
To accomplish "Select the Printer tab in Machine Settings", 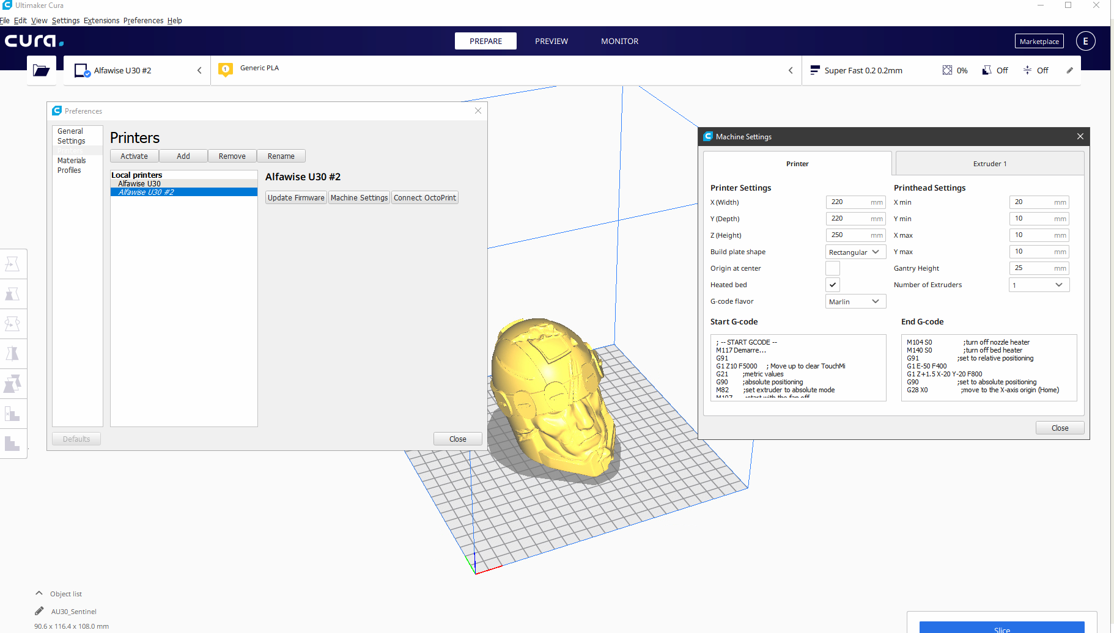I will pyautogui.click(x=797, y=164).
